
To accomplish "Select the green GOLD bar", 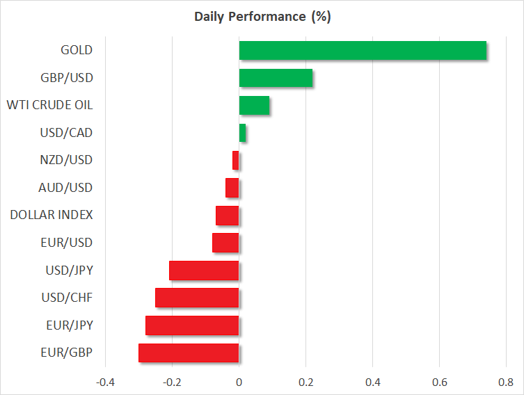I will pyautogui.click(x=363, y=51).
